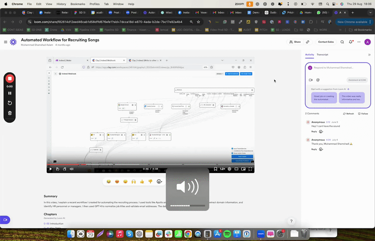Click the Contact Sales button
Viewport: 375px width, 241px height.
(326, 42)
